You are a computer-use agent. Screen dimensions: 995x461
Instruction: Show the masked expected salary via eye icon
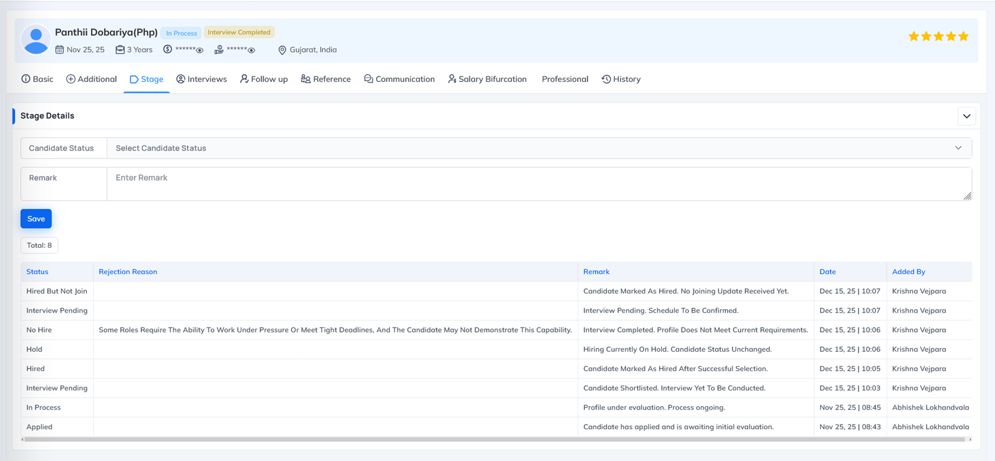tap(251, 50)
